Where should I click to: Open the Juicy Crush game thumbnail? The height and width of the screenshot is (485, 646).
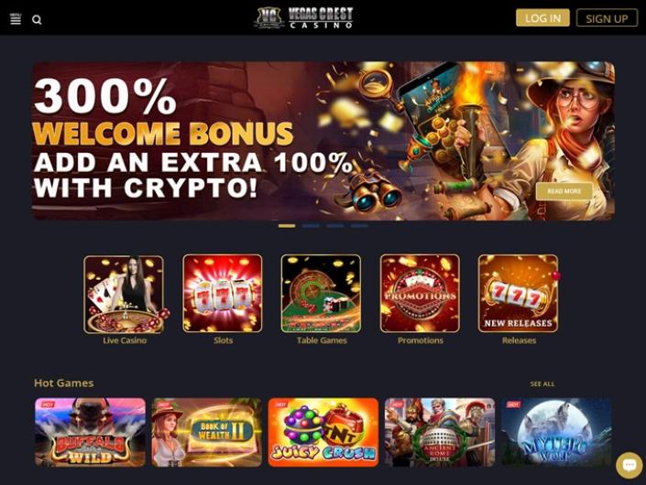[323, 432]
